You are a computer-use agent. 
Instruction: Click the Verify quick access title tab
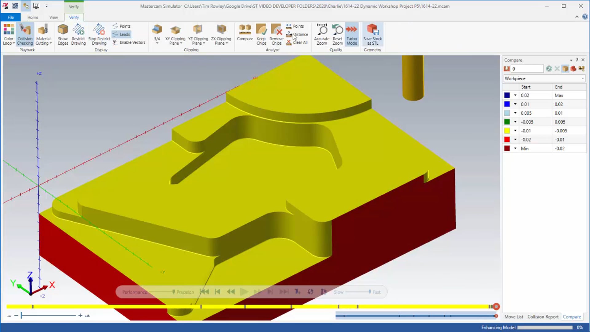74,6
